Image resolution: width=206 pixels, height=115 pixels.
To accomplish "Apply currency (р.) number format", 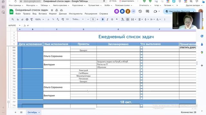I will 49,19.
